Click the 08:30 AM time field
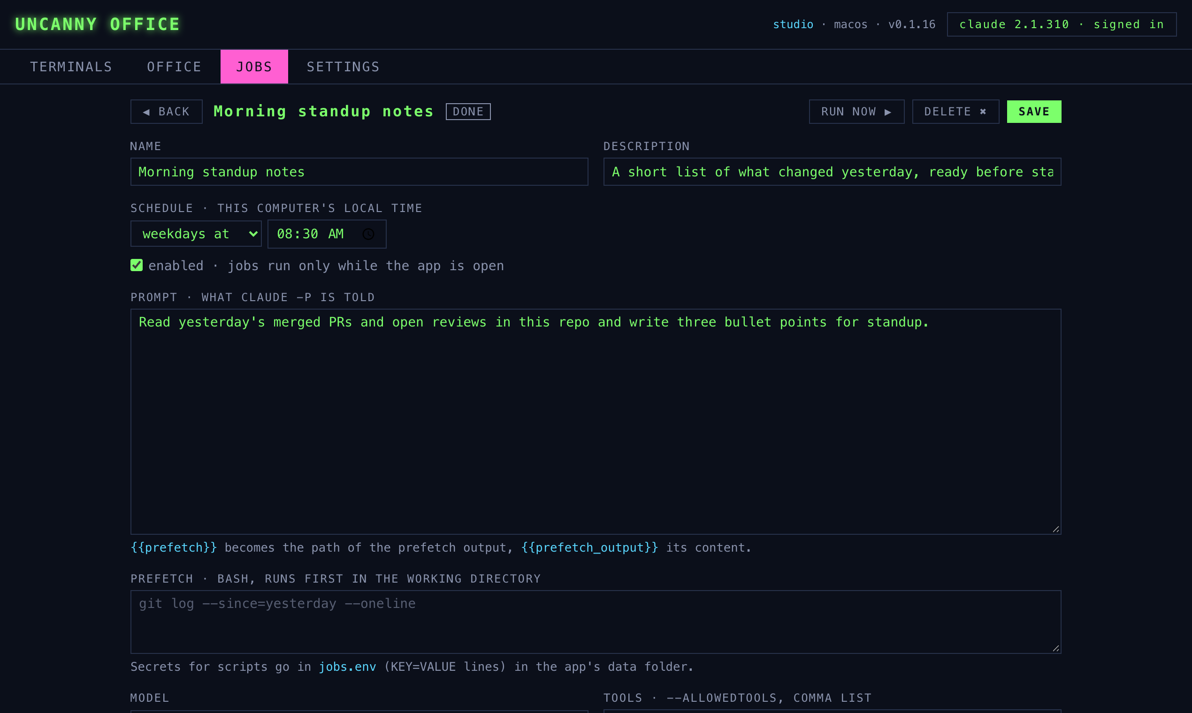The width and height of the screenshot is (1192, 713). click(x=327, y=234)
